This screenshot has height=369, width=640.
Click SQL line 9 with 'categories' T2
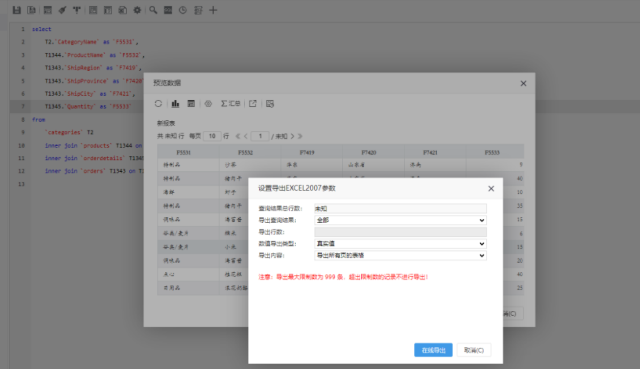coord(69,132)
